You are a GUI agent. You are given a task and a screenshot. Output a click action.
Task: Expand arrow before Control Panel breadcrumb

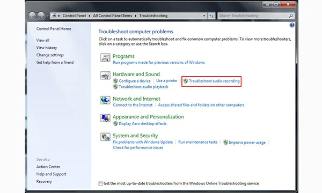pyautogui.click(x=59, y=16)
